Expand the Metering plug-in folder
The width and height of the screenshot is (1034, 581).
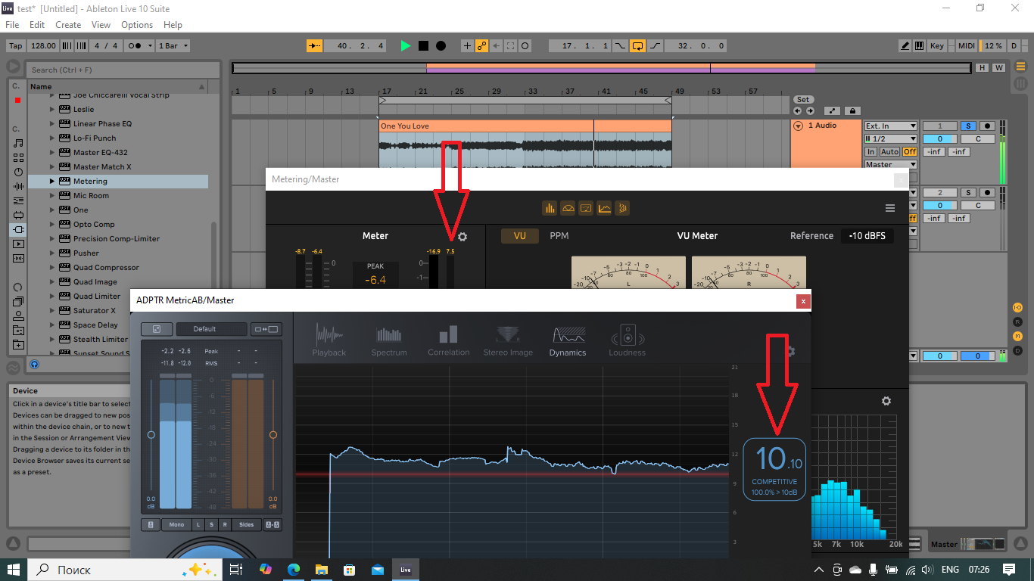point(52,182)
